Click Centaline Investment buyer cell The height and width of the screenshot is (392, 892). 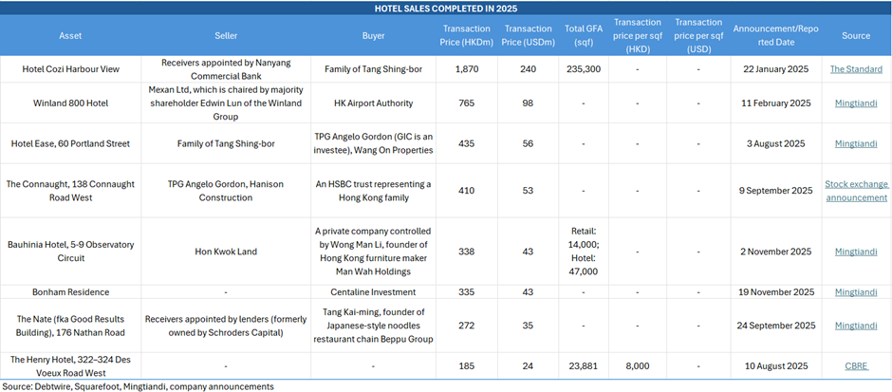pos(373,292)
